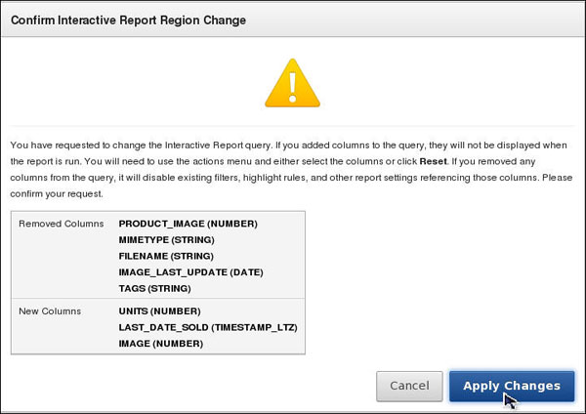This screenshot has height=414, width=586.
Task: Cancel the region change dialog
Action: [x=409, y=386]
